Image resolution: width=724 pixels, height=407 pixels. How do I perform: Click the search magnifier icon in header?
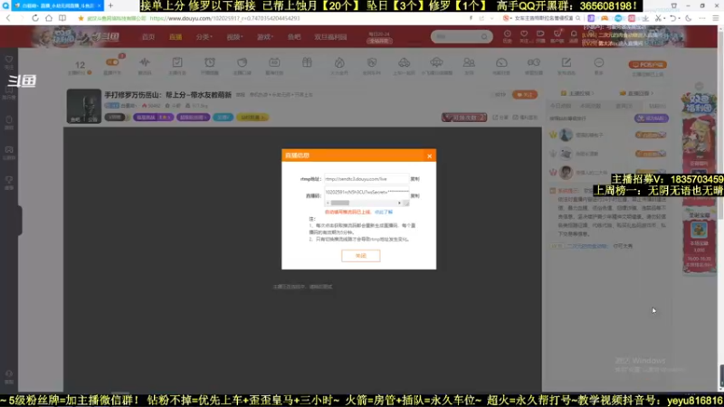point(484,36)
